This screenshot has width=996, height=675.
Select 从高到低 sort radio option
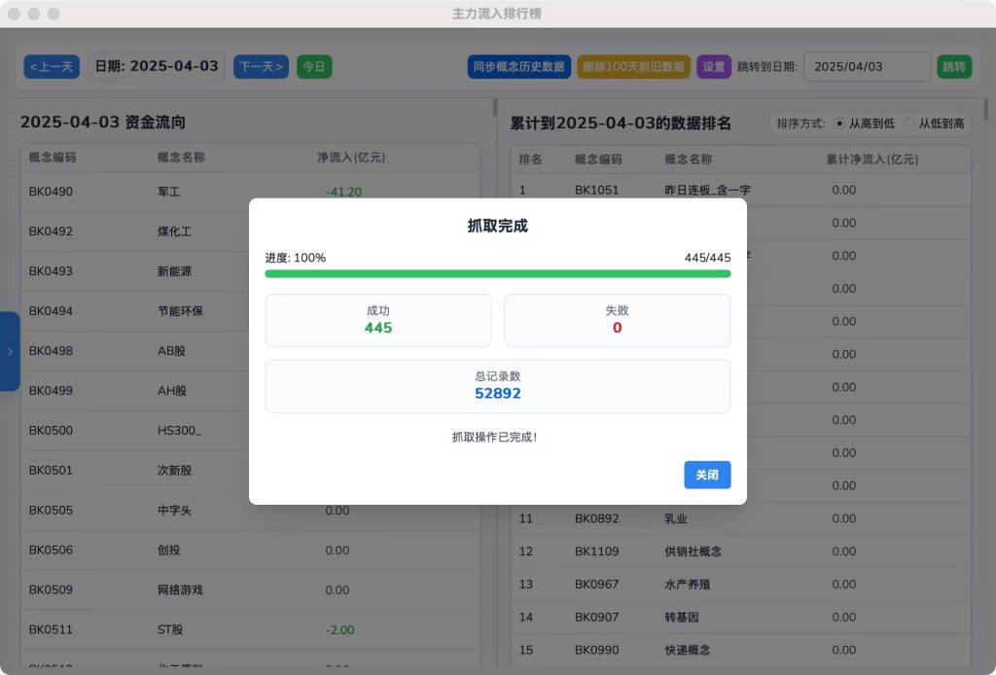pos(840,124)
